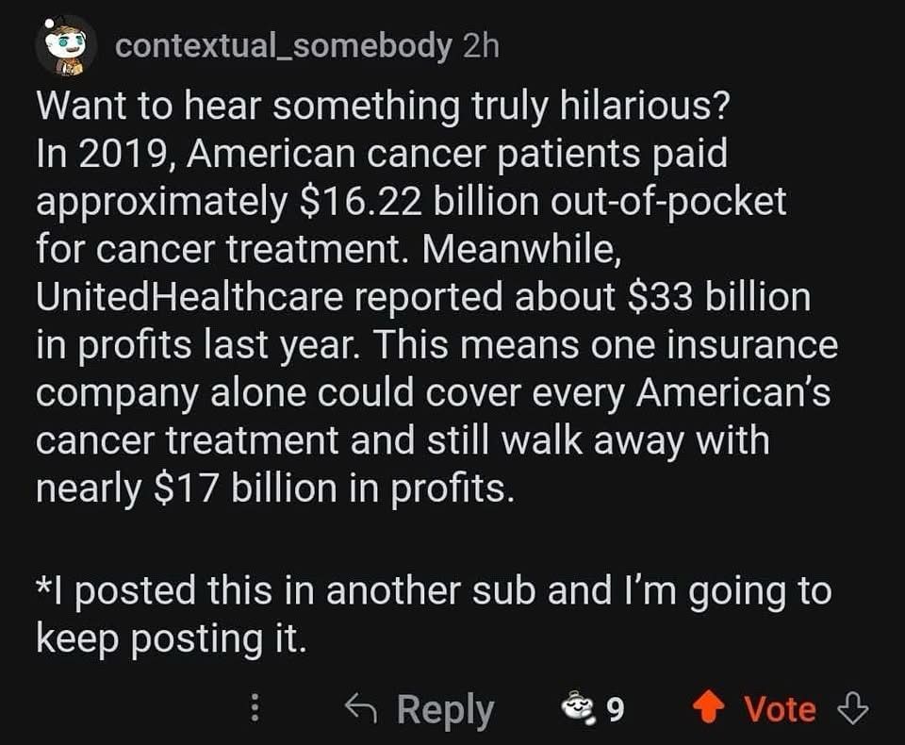This screenshot has width=905, height=745.
Task: Click the Vote label text
Action: (x=782, y=708)
